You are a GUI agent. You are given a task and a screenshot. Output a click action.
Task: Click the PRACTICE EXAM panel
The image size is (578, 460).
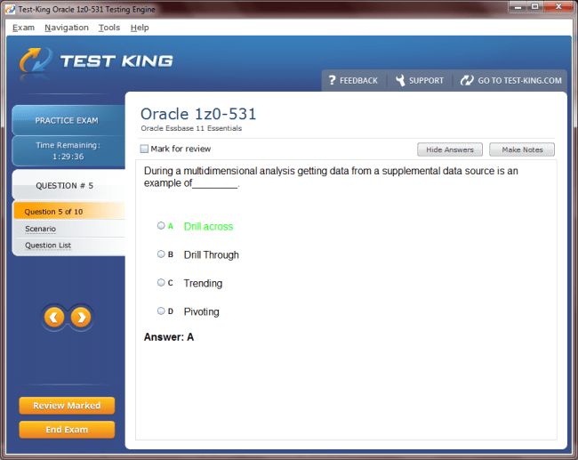(x=68, y=120)
